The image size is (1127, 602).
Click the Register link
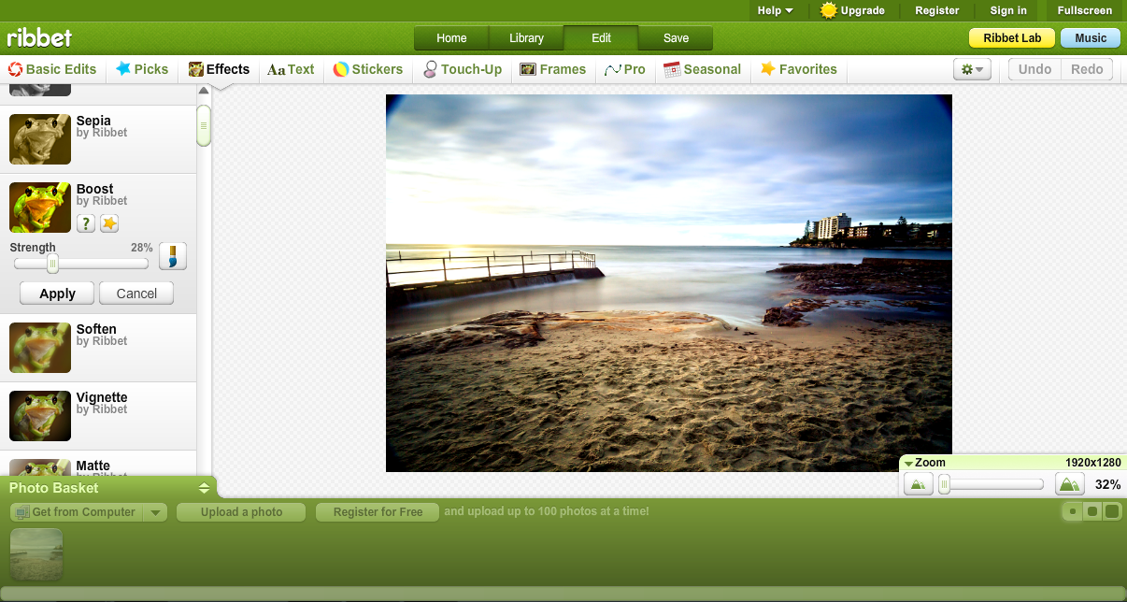[937, 10]
